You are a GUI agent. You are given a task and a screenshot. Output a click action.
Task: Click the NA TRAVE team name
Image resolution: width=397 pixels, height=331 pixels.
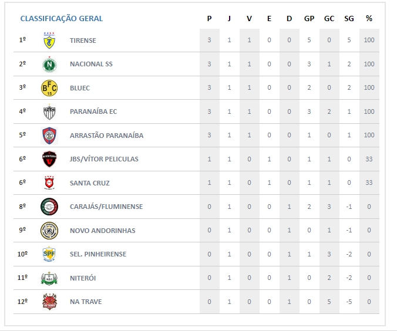point(86,302)
